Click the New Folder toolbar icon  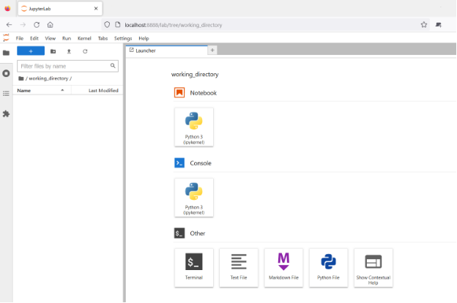pyautogui.click(x=53, y=51)
